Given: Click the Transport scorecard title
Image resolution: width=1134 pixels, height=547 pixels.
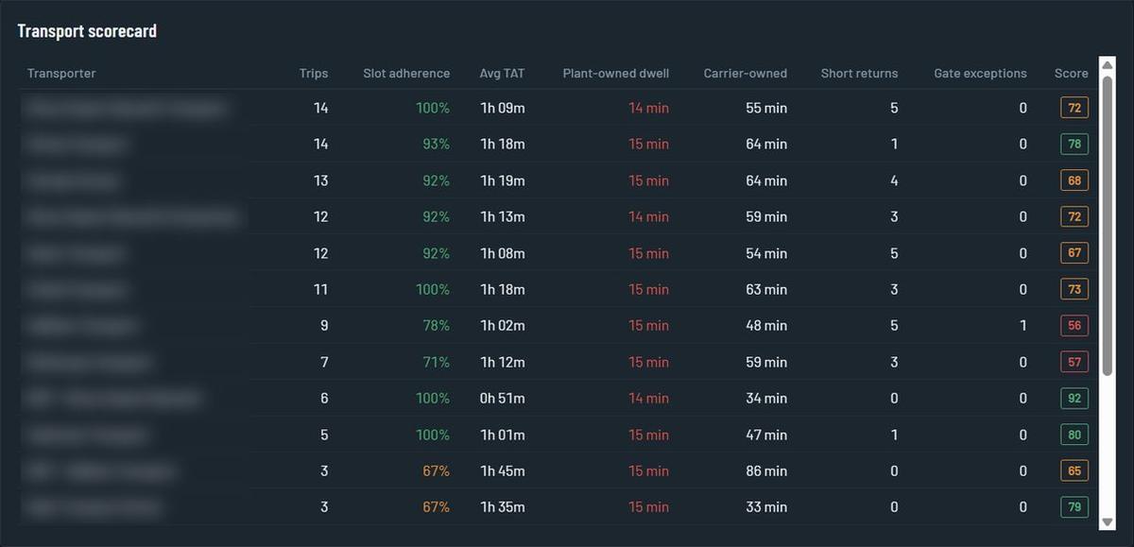Looking at the screenshot, I should (87, 31).
